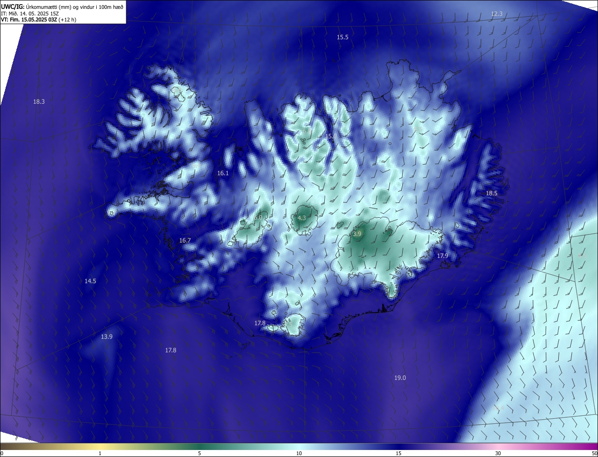Click the 5 tick on the color scale
This screenshot has height=457, width=598.
click(199, 453)
